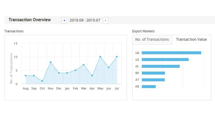Go to the previous date range arrow

coord(64,20)
